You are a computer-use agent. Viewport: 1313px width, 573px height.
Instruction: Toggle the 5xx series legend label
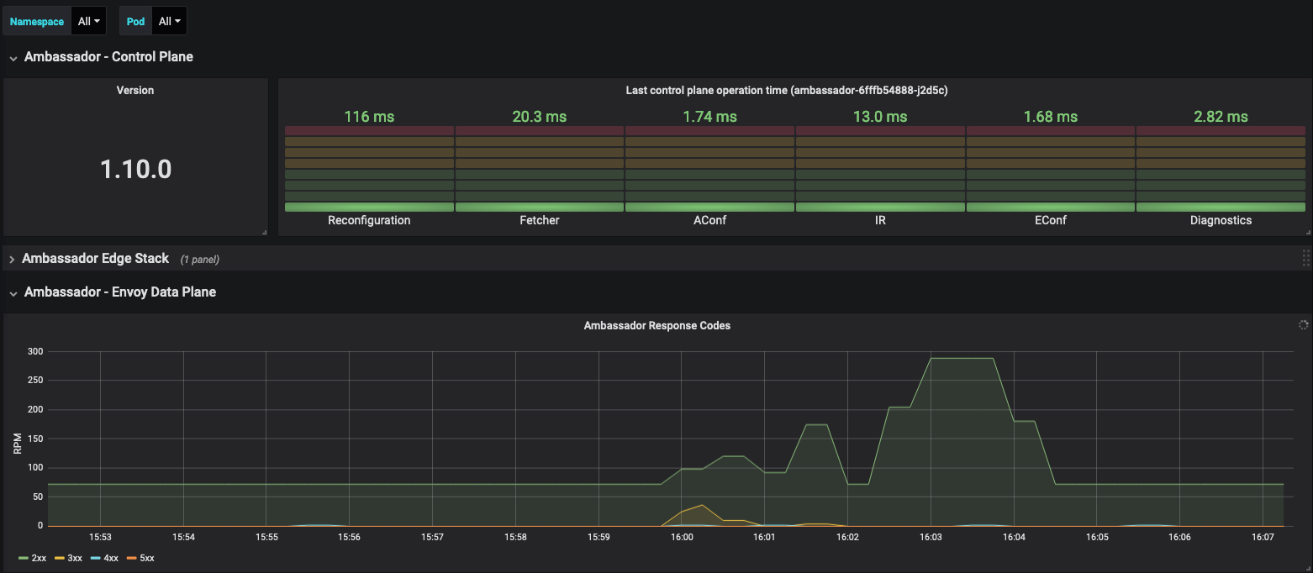[x=147, y=558]
